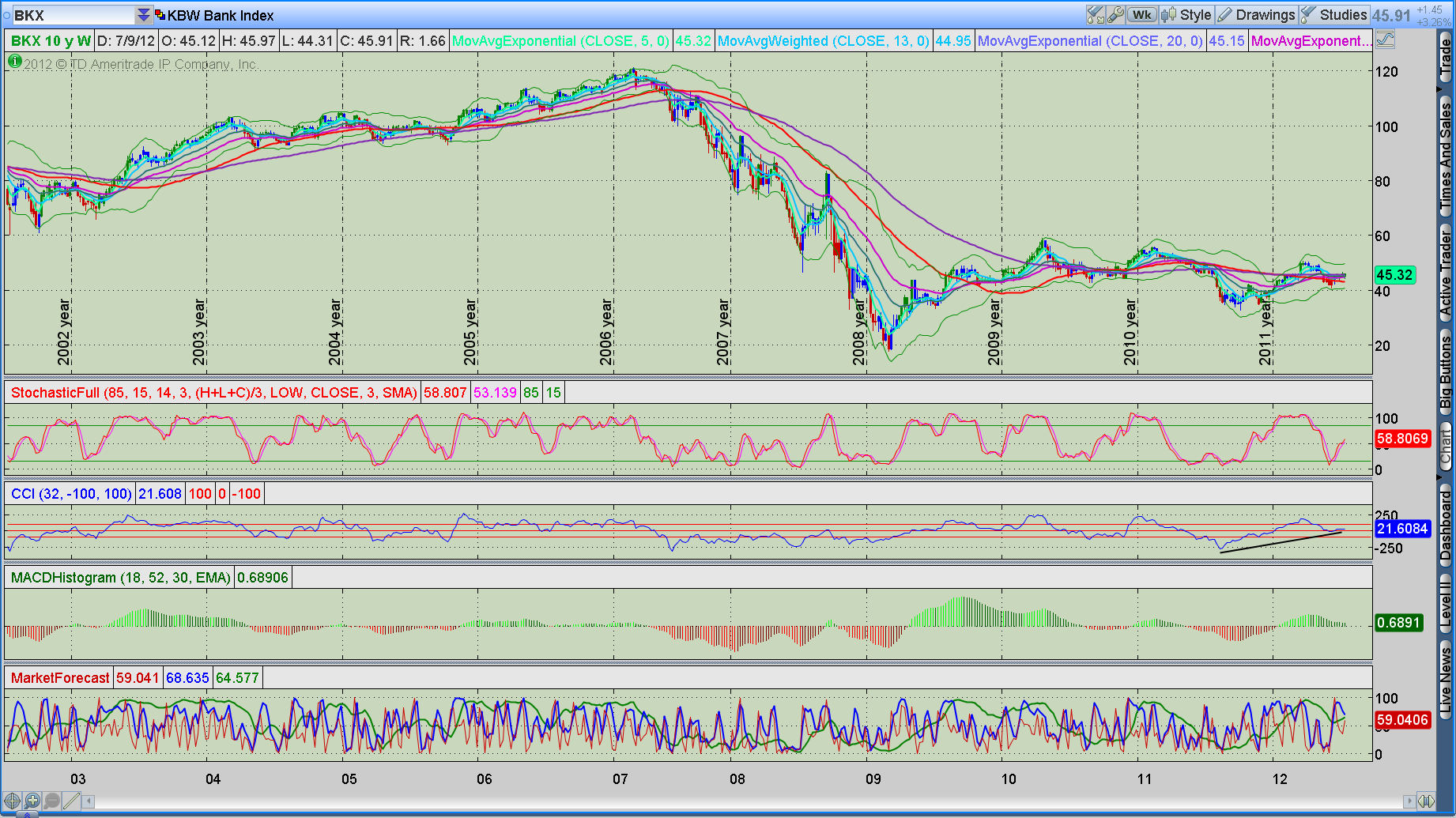Click the time scrollbar left arrow
The height and width of the screenshot is (818, 1456).
pos(89,801)
